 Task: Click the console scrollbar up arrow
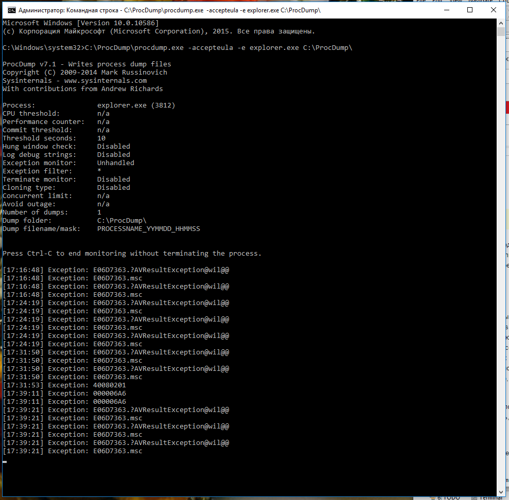[501, 23]
